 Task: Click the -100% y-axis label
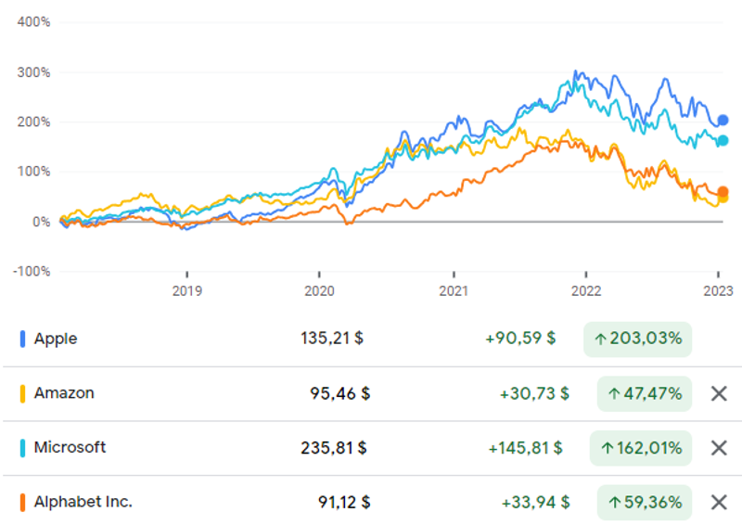[x=32, y=272]
